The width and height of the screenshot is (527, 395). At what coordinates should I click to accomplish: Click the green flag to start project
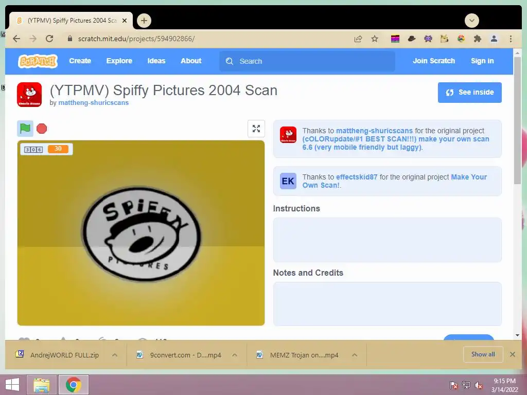(x=25, y=128)
